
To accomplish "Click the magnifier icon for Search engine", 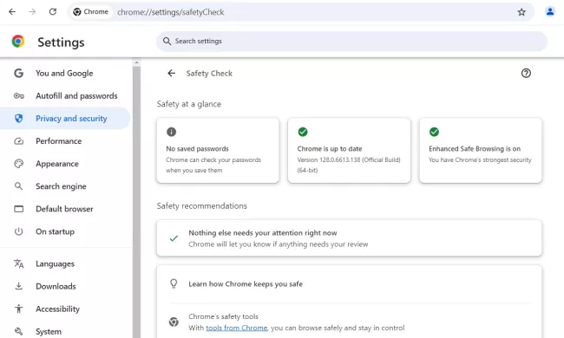I will point(19,186).
